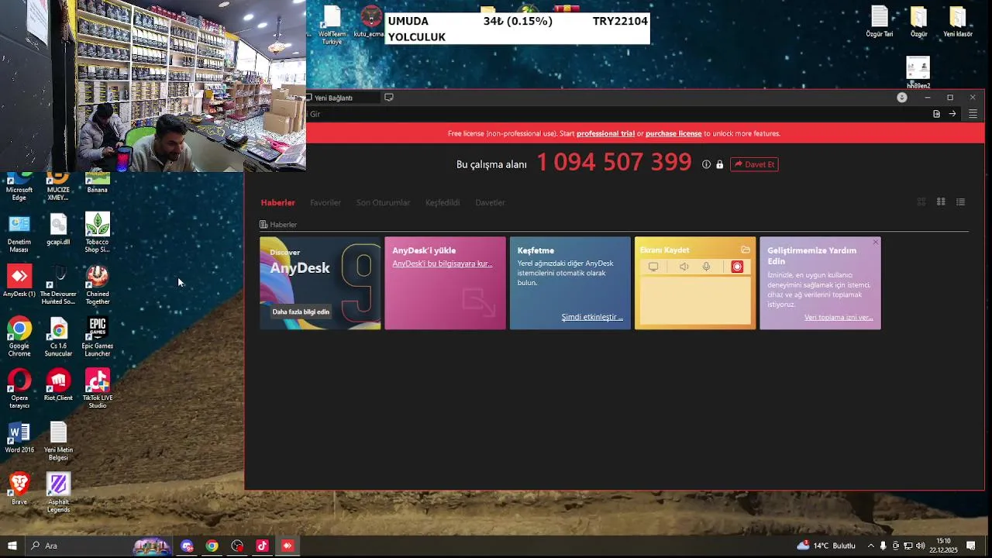
Task: Switch to the Favoriler tab
Action: (x=325, y=202)
